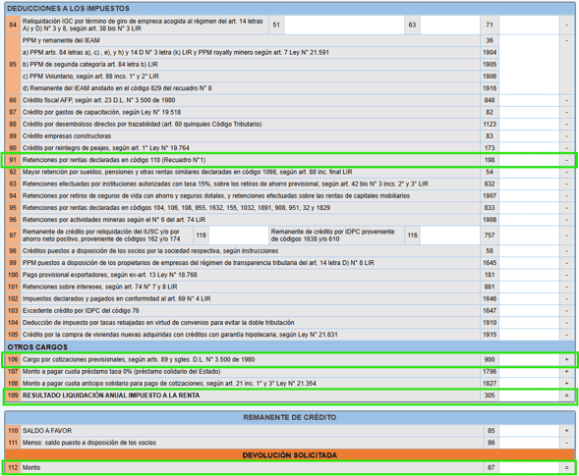Click input field for code 198 retenciones
This screenshot has width=579, height=476.
click(x=529, y=160)
